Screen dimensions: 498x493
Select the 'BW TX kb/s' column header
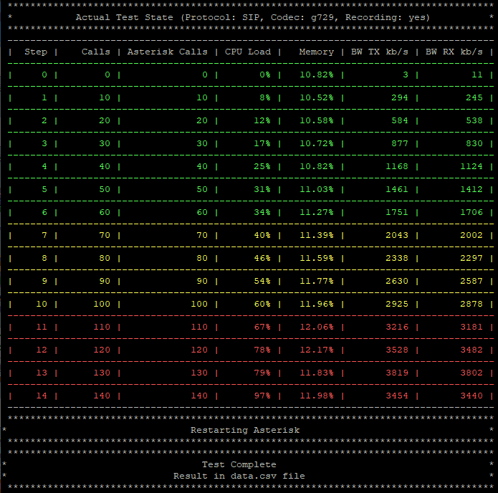(x=380, y=52)
